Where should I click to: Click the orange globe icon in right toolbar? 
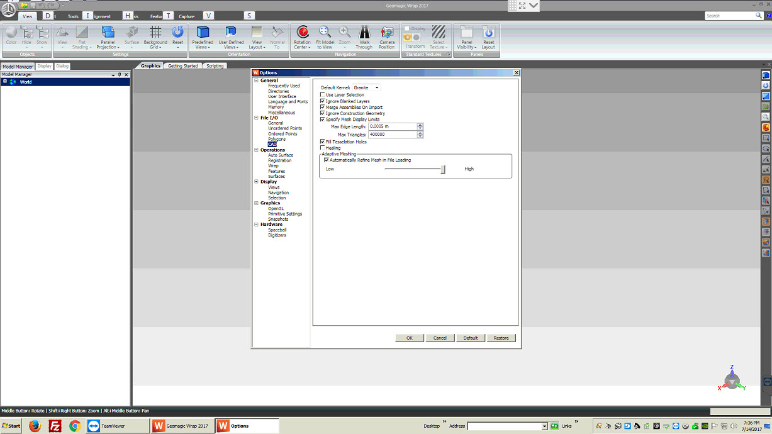(766, 128)
